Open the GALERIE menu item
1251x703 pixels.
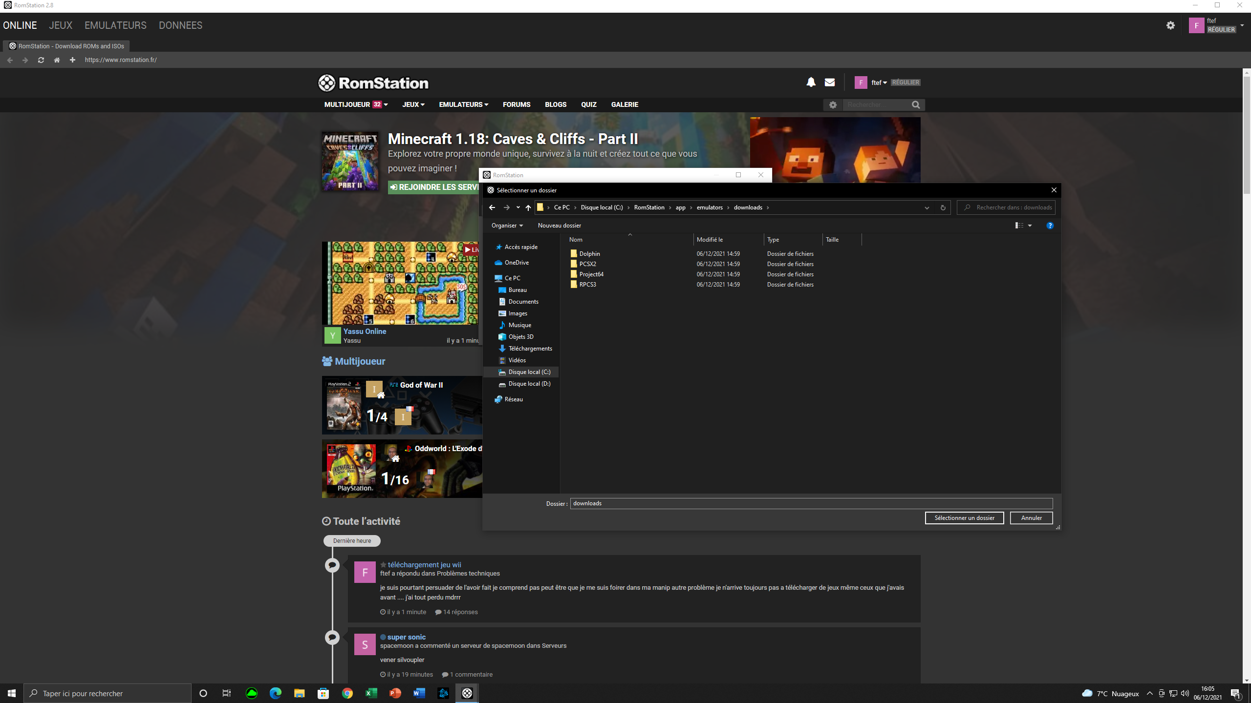[x=625, y=104]
